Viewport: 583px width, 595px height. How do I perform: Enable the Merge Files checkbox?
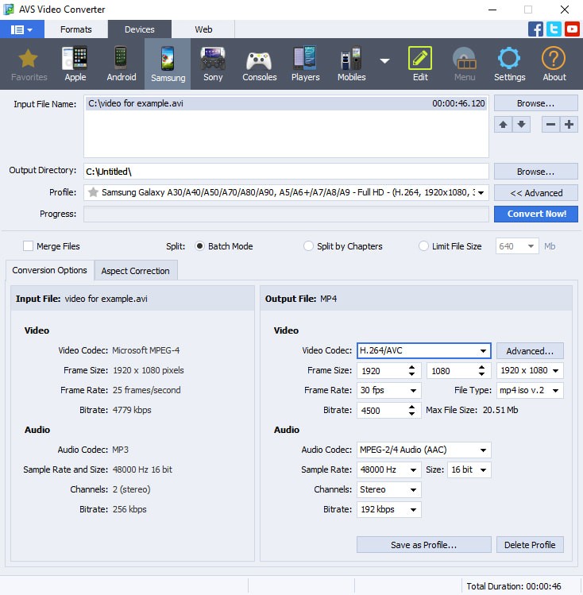click(28, 246)
